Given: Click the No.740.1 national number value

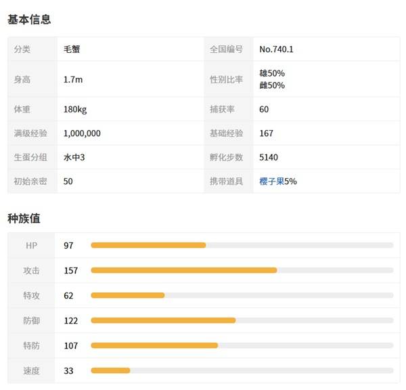Looking at the screenshot, I should coord(276,49).
